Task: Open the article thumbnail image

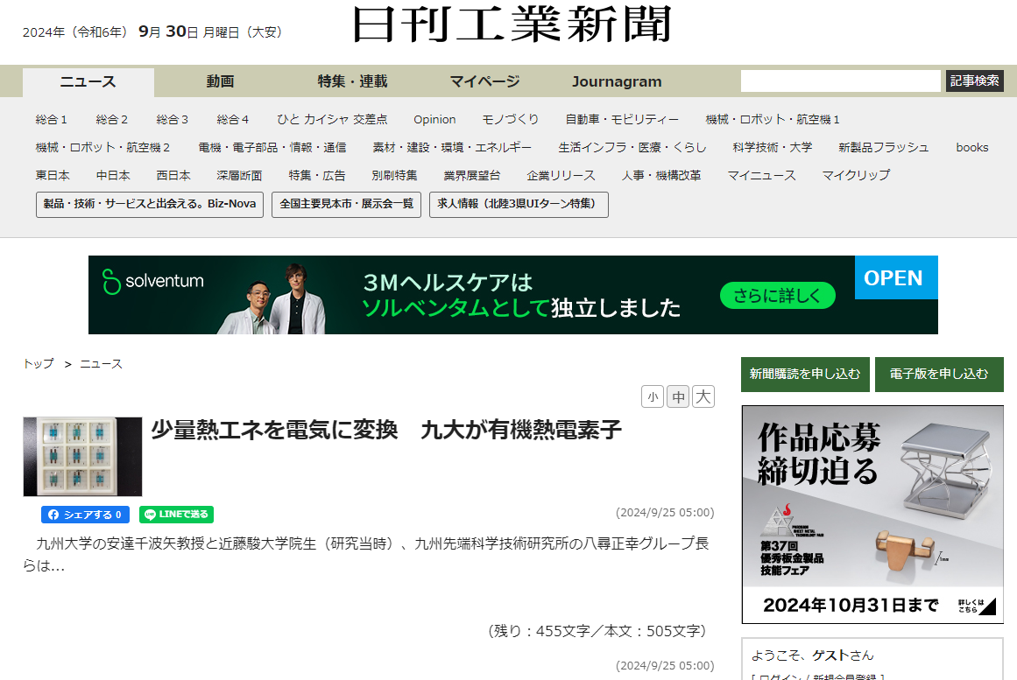Action: 82,456
